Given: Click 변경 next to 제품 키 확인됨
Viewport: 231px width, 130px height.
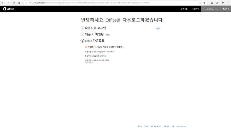Looking at the screenshot, I should (x=108, y=35).
